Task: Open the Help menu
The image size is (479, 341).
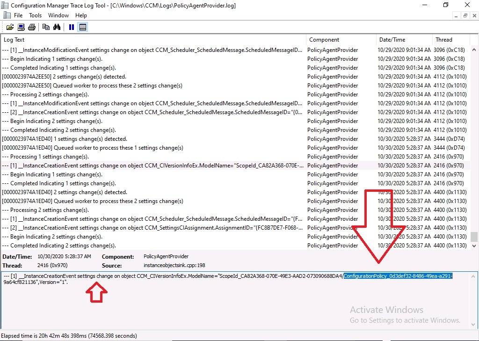Action: (x=81, y=15)
